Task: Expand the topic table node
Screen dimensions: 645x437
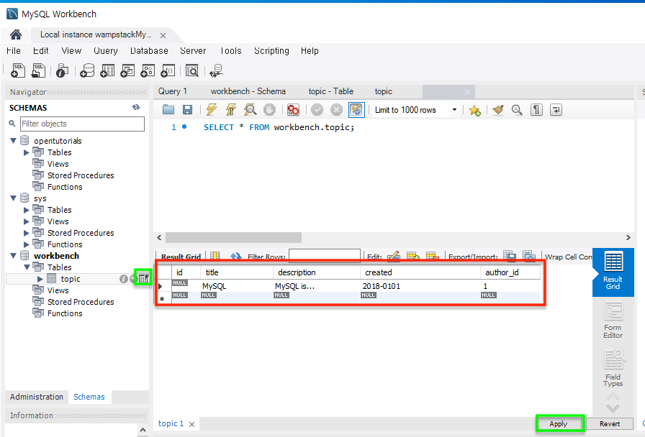Action: pyautogui.click(x=40, y=279)
